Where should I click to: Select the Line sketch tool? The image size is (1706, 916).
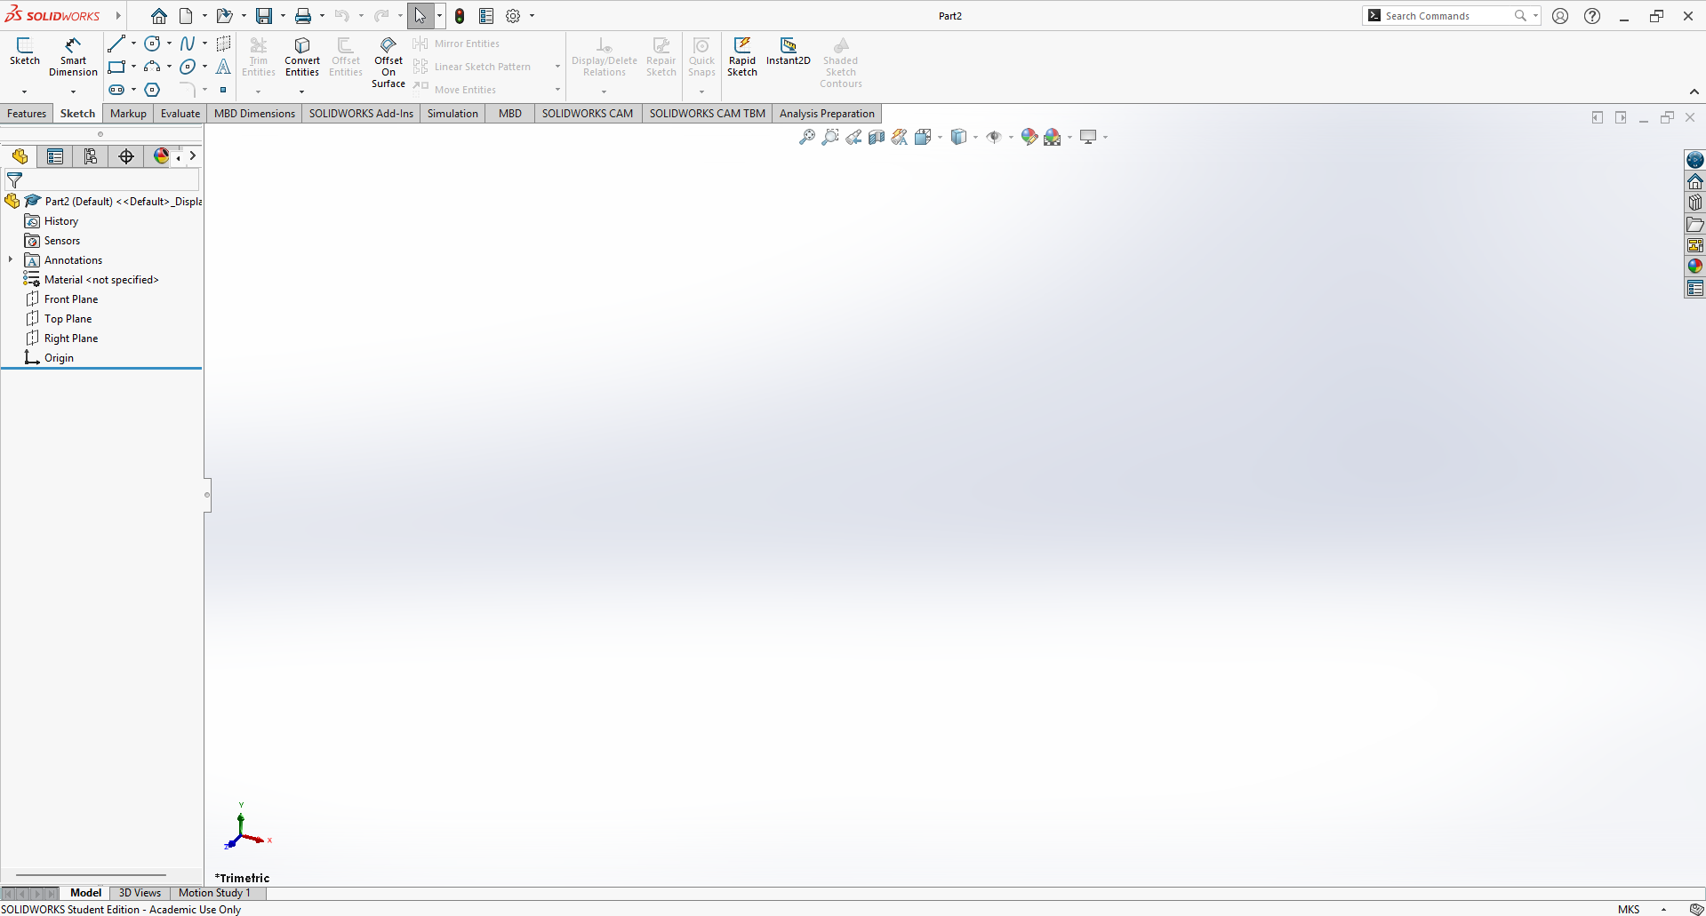click(x=116, y=44)
